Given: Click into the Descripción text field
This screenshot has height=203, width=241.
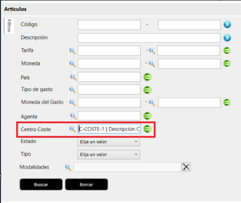Looking at the screenshot, I should click(149, 38).
